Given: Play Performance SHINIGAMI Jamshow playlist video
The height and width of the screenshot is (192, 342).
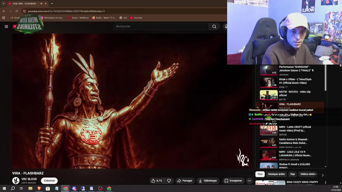Looking at the screenshot, I should pos(290,70).
